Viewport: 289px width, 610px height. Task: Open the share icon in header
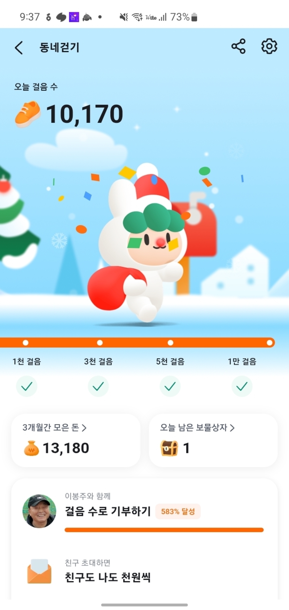[239, 46]
